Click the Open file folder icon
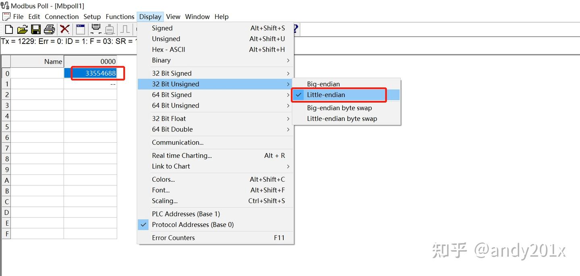The height and width of the screenshot is (276, 580). pyautogui.click(x=23, y=29)
